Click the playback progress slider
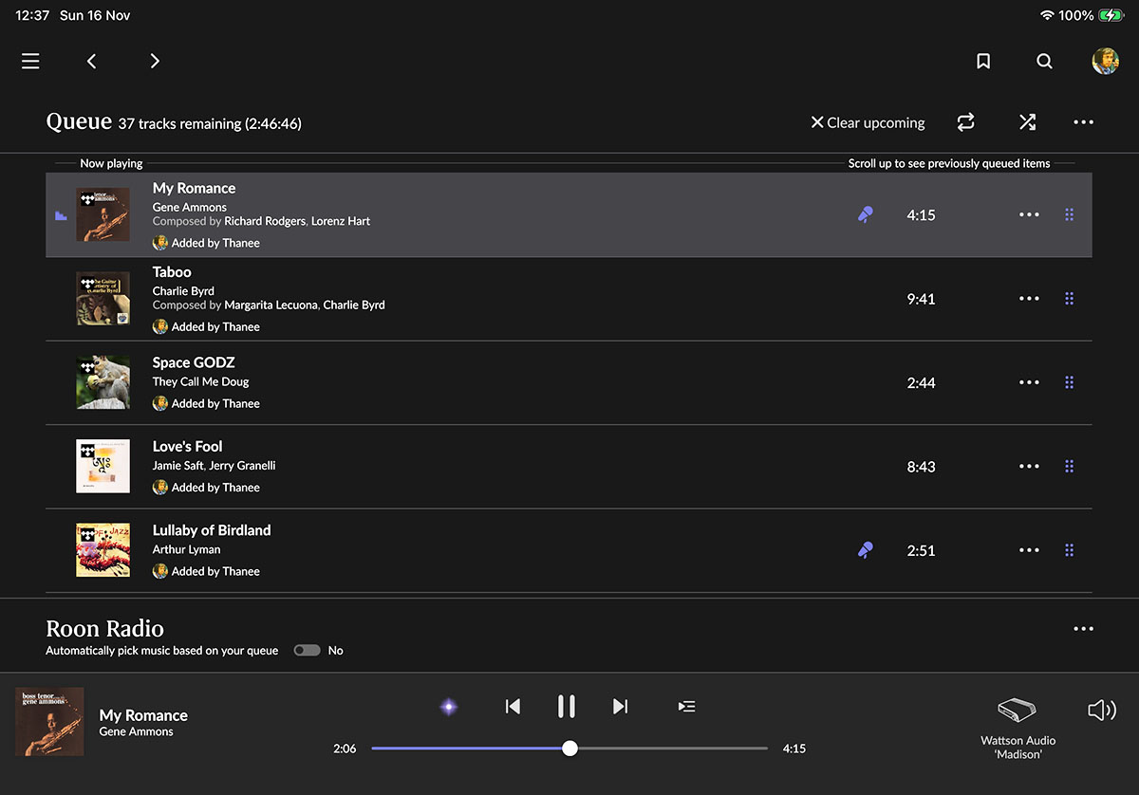The width and height of the screenshot is (1139, 795). 569,749
